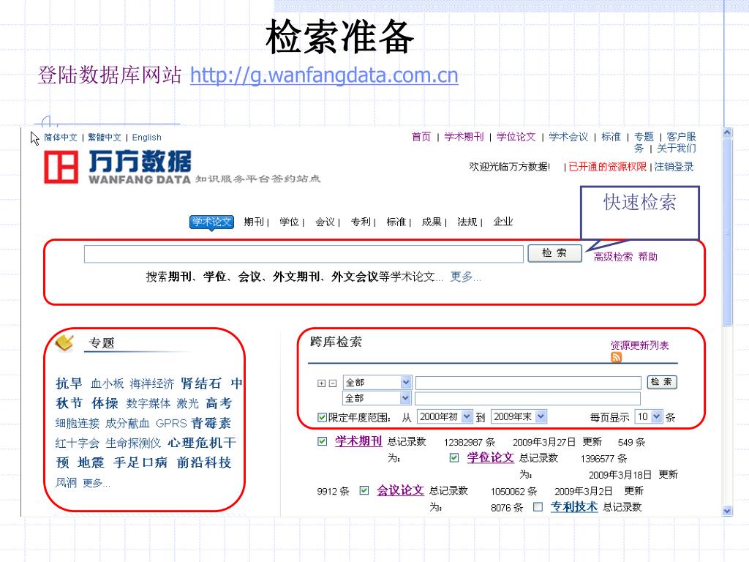Click the second 跨库检索 input field

pyautogui.click(x=527, y=399)
